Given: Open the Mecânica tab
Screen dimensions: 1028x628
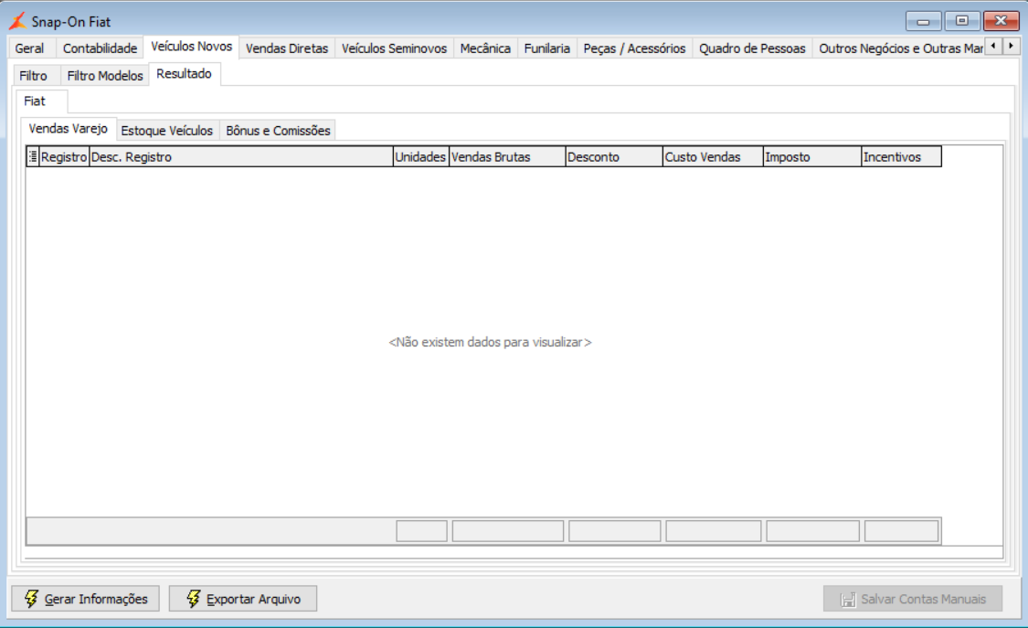Looking at the screenshot, I should [485, 48].
